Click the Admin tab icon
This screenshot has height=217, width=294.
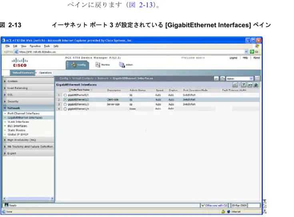[122, 65]
